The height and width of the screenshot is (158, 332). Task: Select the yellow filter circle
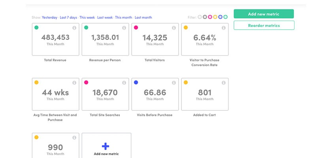click(x=215, y=17)
